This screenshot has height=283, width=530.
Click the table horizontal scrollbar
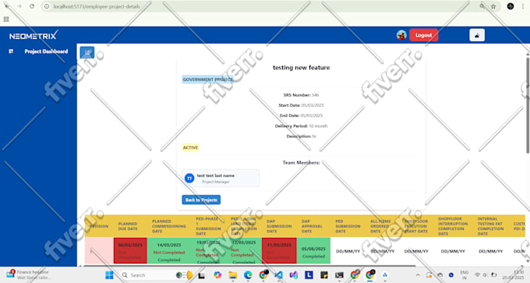250,266
